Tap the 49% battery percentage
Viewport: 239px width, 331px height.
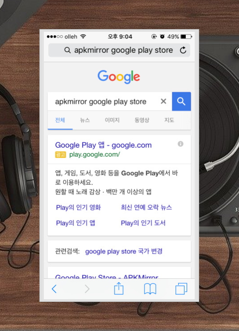click(173, 37)
